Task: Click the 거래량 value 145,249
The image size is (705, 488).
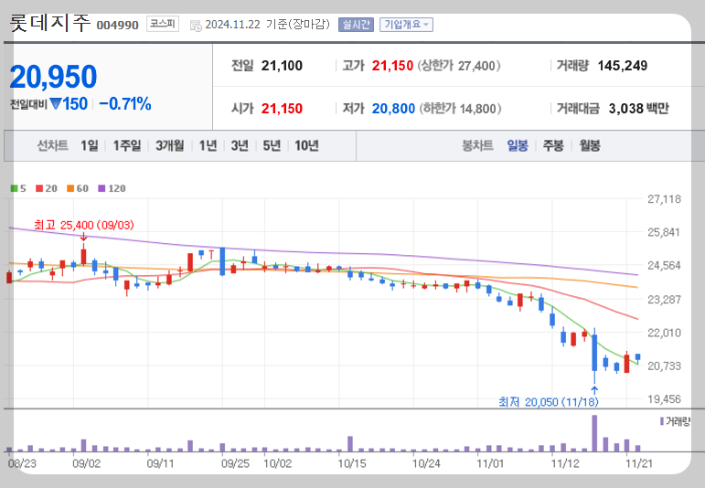Action: pos(623,66)
